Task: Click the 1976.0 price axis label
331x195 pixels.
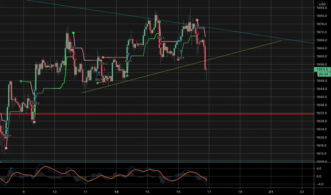Action: (321, 24)
